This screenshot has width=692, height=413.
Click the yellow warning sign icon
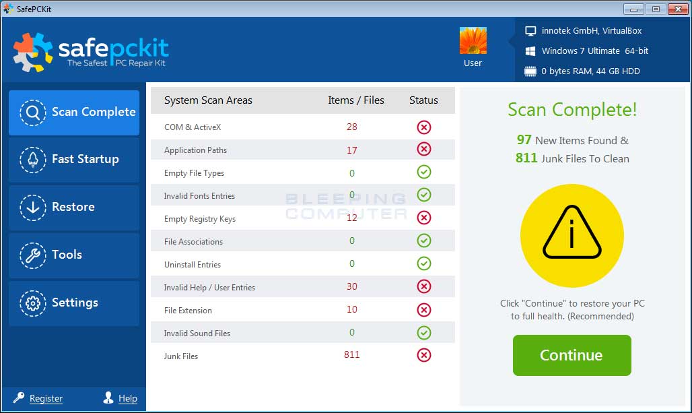572,234
